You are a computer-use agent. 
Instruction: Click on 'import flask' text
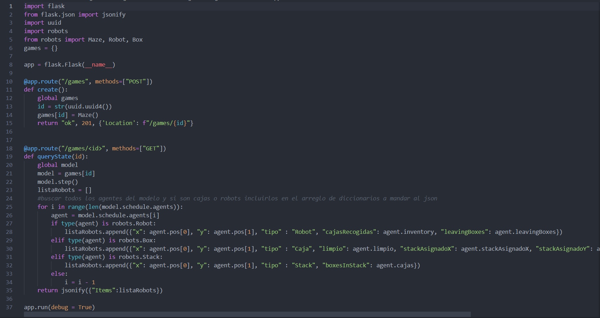[44, 6]
